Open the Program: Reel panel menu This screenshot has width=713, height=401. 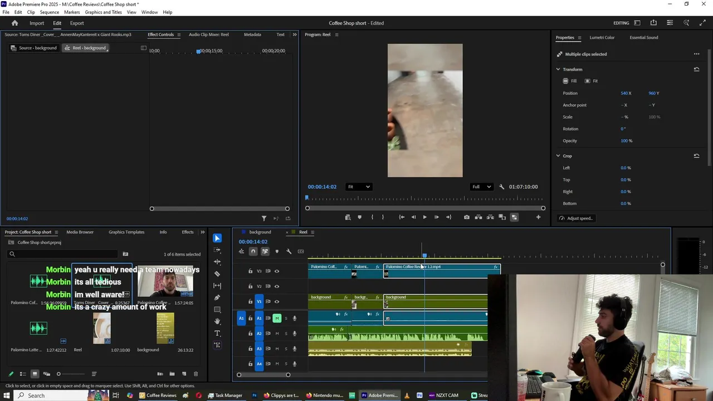336,35
